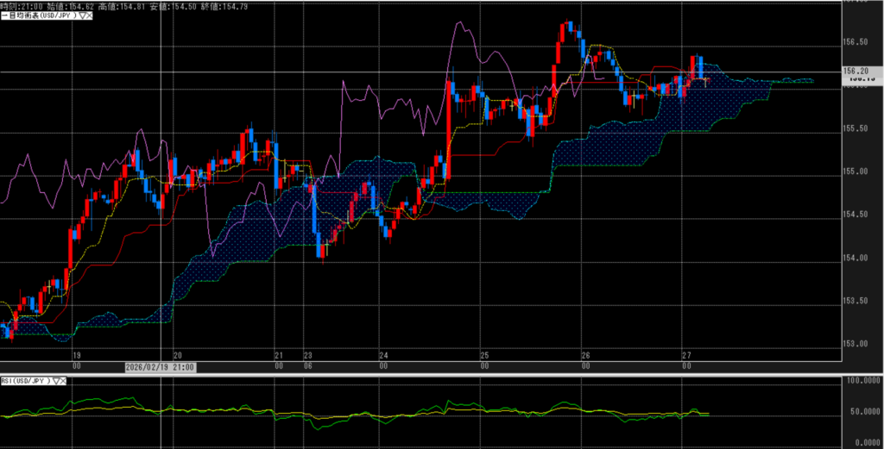884x449 pixels.
Task: Select date 24 on the time axis
Action: click(x=383, y=355)
